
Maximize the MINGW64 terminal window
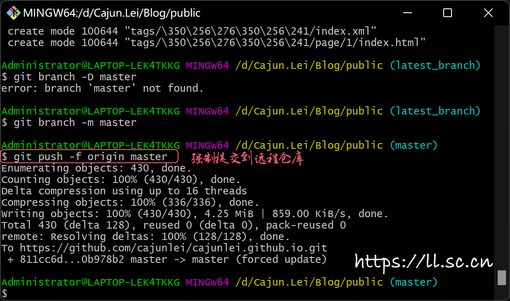tap(447, 13)
